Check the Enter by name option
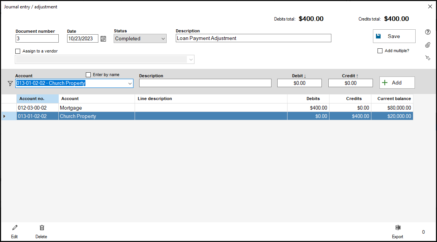Image resolution: width=437 pixels, height=242 pixels. click(x=88, y=75)
